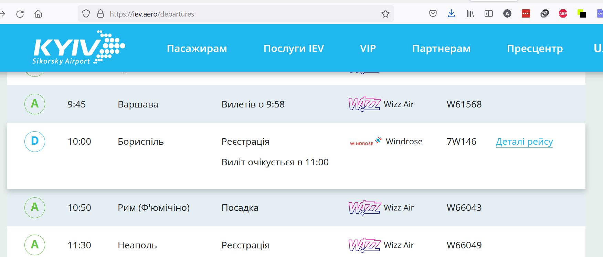603x257 pixels.
Task: Click tracking protection shield icon
Action: click(86, 14)
